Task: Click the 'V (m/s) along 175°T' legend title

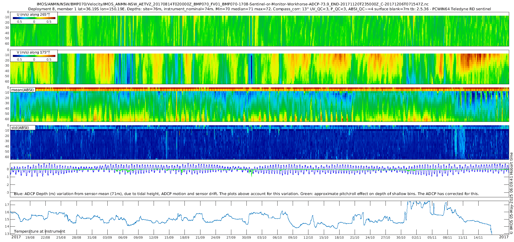Action: [33, 52]
